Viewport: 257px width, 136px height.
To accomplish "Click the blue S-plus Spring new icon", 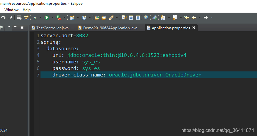I will (84, 18).
